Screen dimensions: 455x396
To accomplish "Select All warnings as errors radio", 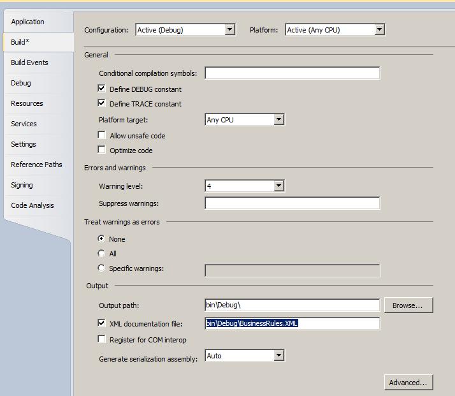I will pos(101,253).
